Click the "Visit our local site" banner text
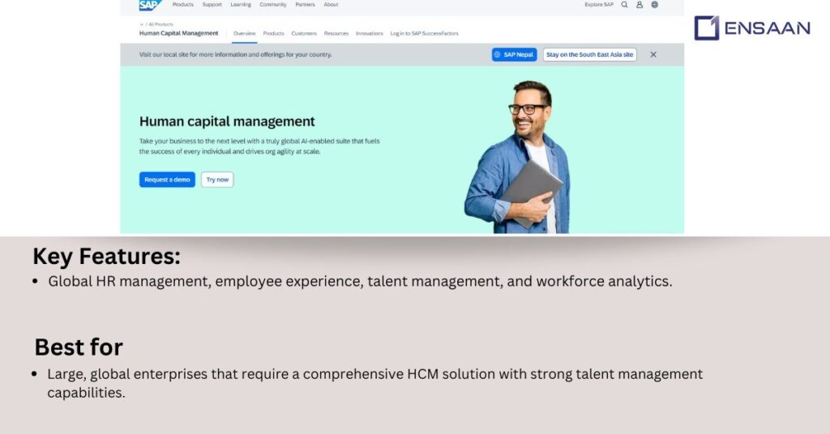830x434 pixels. pyautogui.click(x=236, y=54)
